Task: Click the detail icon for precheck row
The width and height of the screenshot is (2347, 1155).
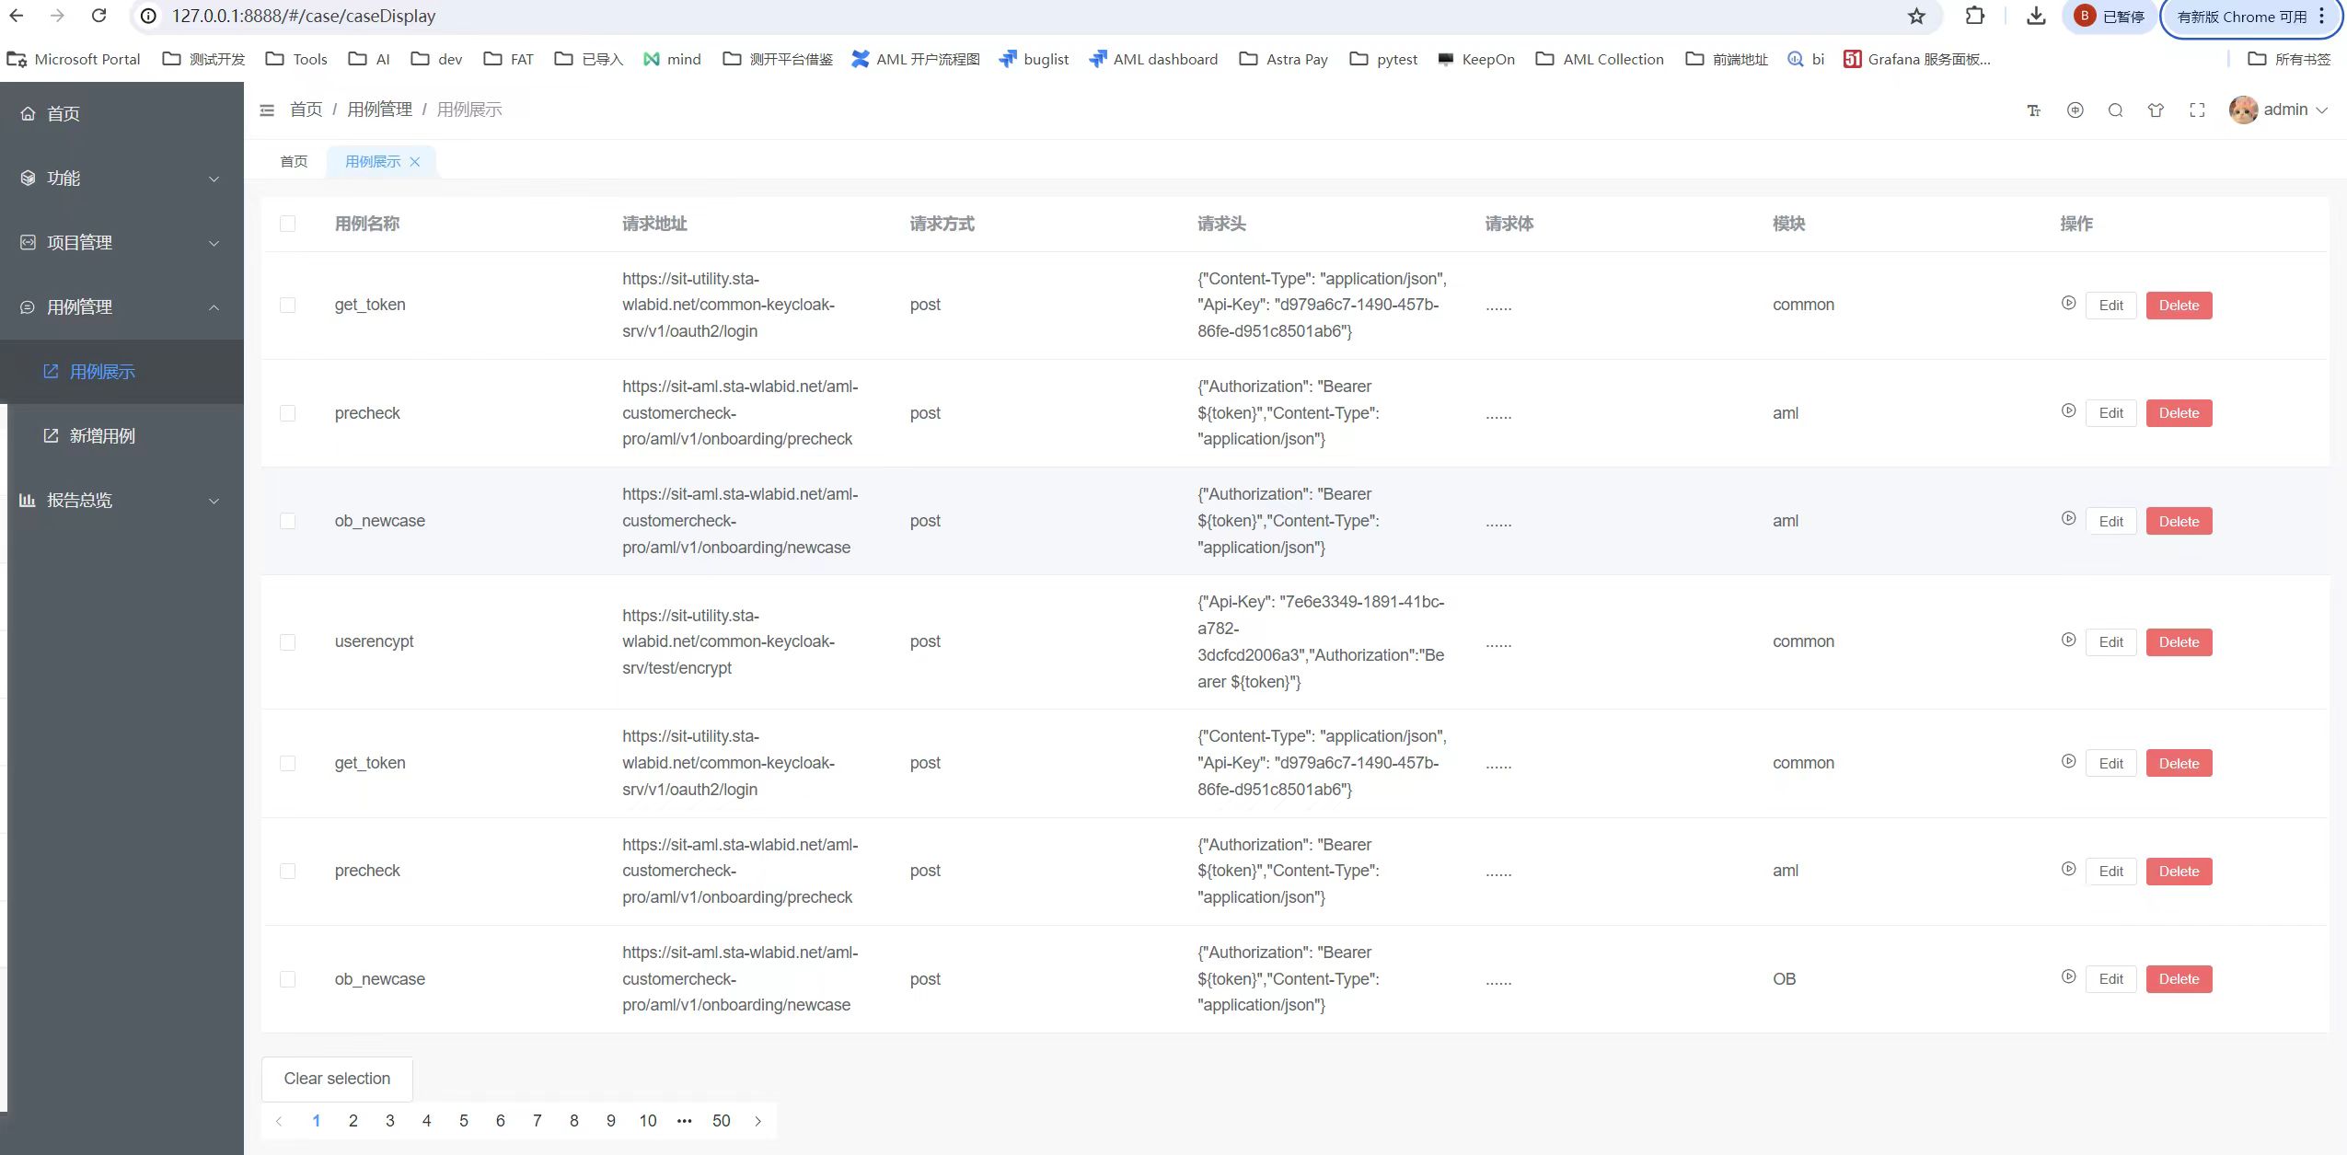Action: (x=2069, y=411)
